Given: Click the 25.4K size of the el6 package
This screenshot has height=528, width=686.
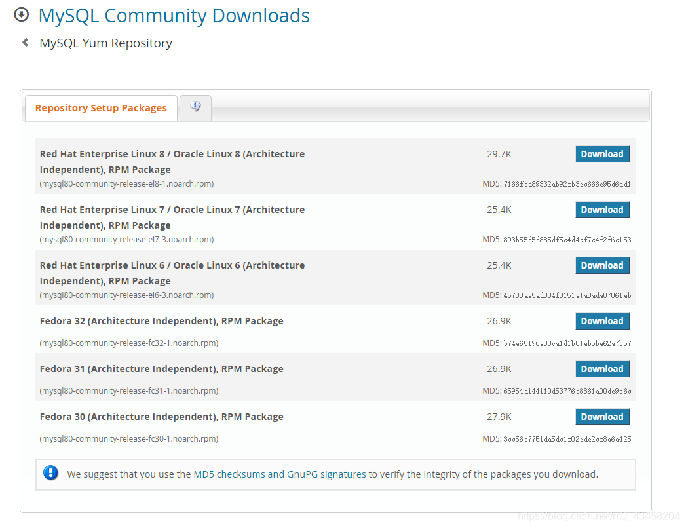Looking at the screenshot, I should click(x=499, y=265).
